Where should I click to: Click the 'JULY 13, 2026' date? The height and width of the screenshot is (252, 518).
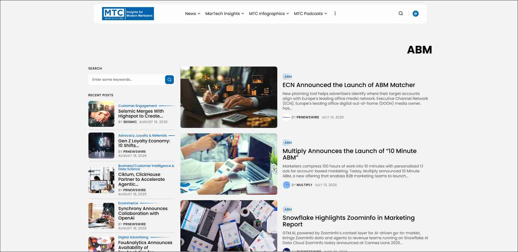coord(326,185)
